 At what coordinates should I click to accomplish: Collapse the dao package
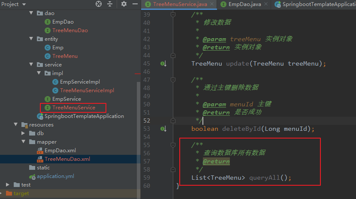click(31, 13)
